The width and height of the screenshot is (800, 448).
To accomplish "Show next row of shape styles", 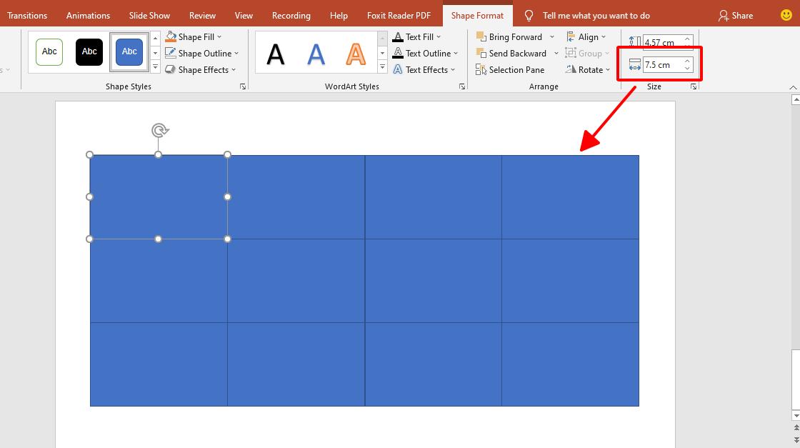I will tap(156, 53).
